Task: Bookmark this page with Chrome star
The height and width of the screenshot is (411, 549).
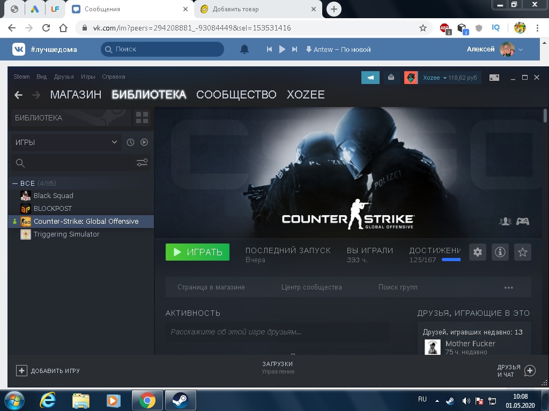Action: tap(423, 28)
